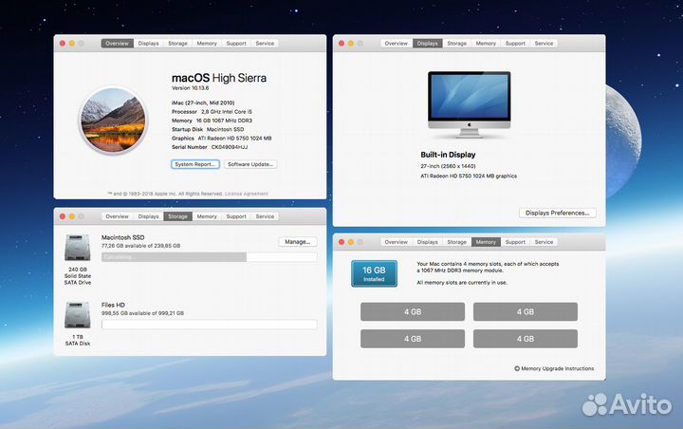Open Support tab in Memory window
Viewport: 683px width, 429px height.
coord(515,242)
